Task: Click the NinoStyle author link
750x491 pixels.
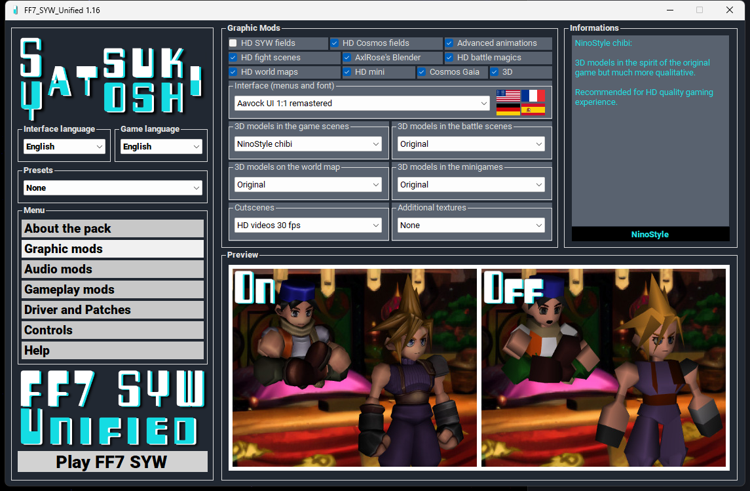Action: 650,235
